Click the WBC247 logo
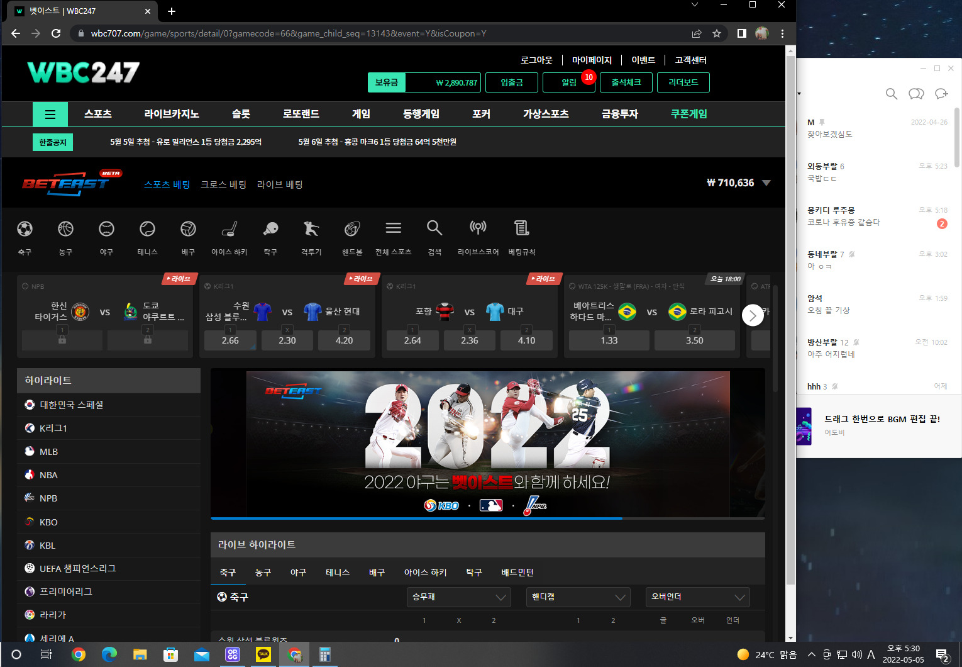This screenshot has height=667, width=962. click(x=84, y=72)
